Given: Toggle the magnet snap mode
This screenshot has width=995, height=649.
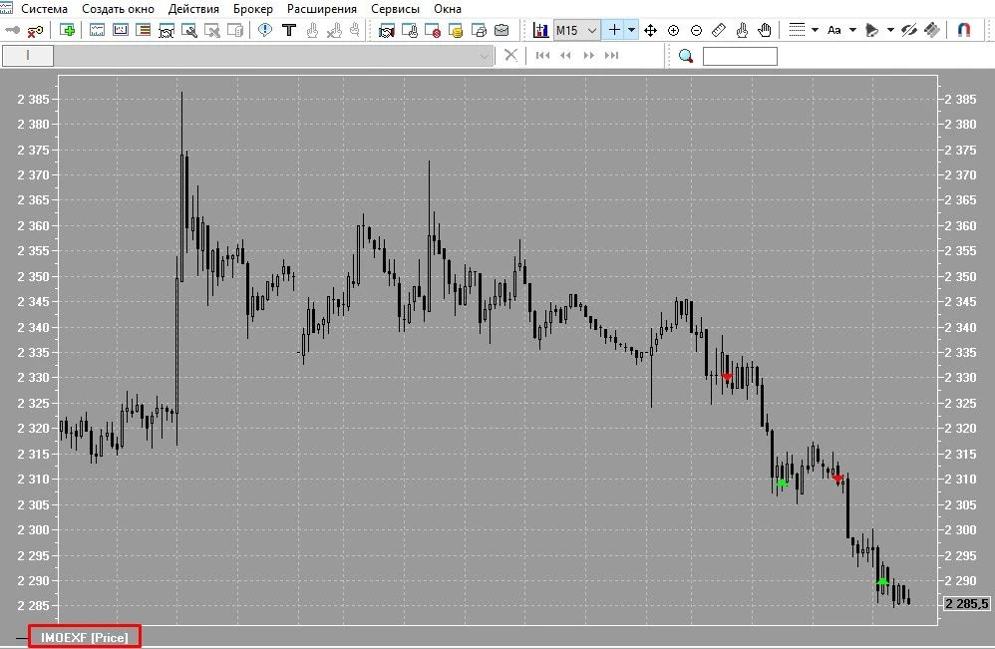Looking at the screenshot, I should click(x=964, y=30).
